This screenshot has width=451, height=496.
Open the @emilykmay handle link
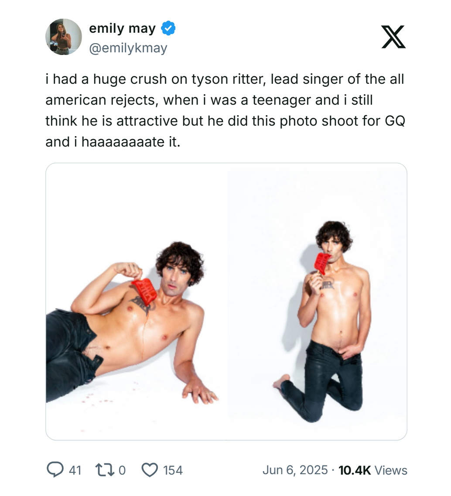pyautogui.click(x=128, y=48)
